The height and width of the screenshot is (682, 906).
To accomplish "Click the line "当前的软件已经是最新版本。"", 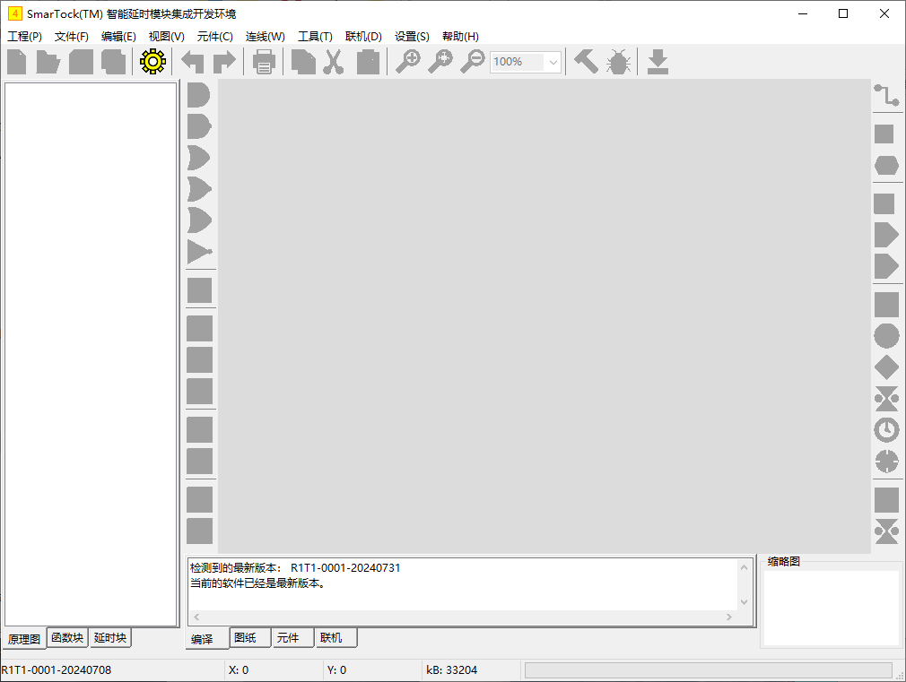I will 258,583.
